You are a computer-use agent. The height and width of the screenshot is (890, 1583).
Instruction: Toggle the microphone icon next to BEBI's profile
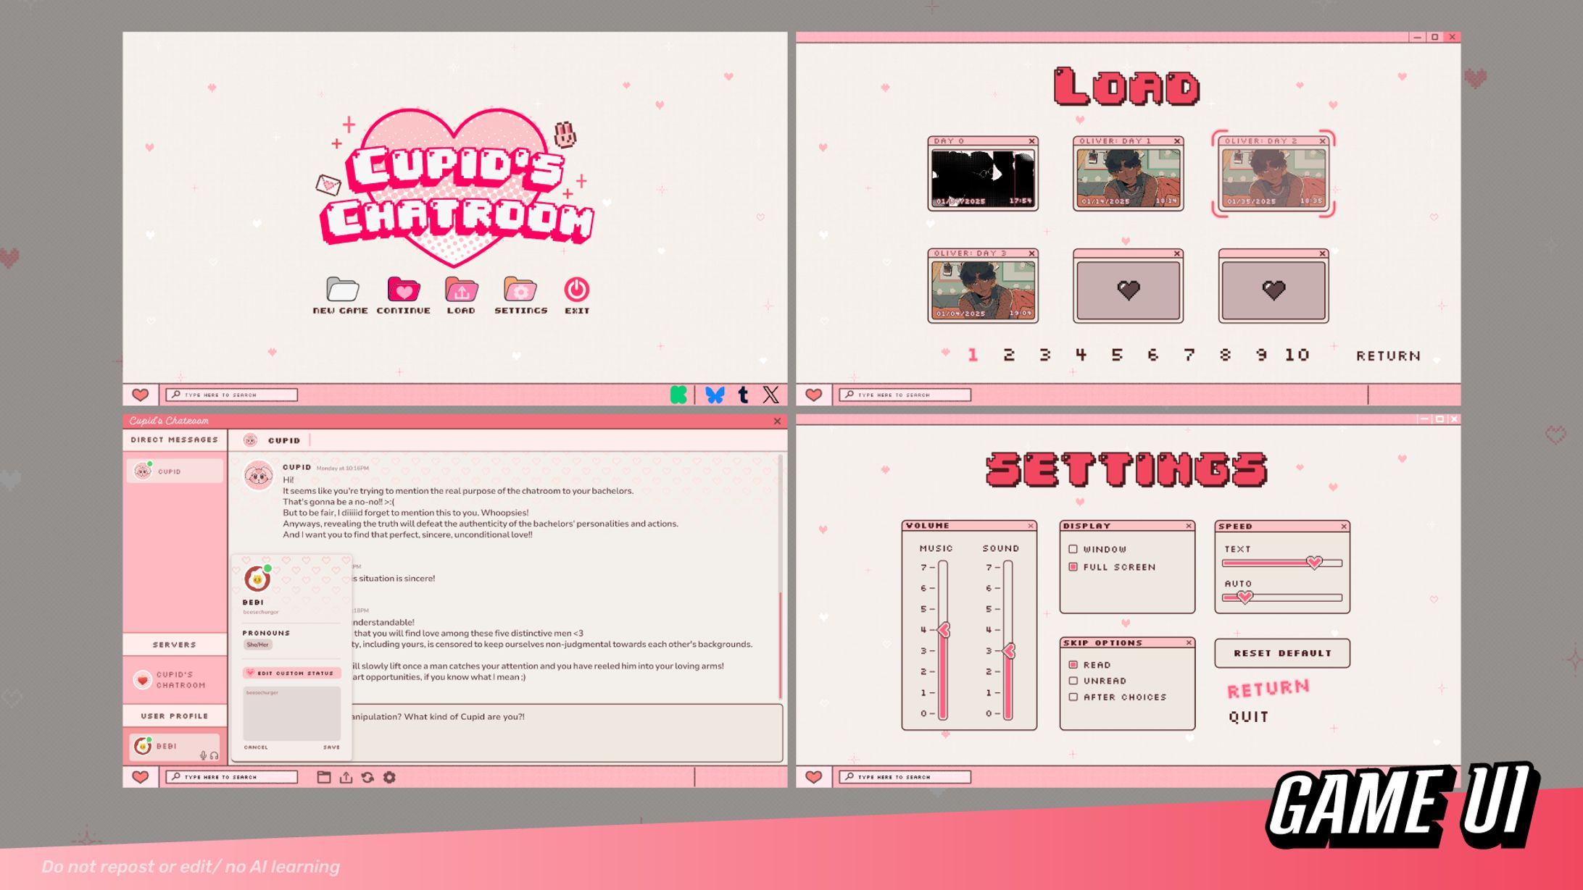pyautogui.click(x=203, y=756)
